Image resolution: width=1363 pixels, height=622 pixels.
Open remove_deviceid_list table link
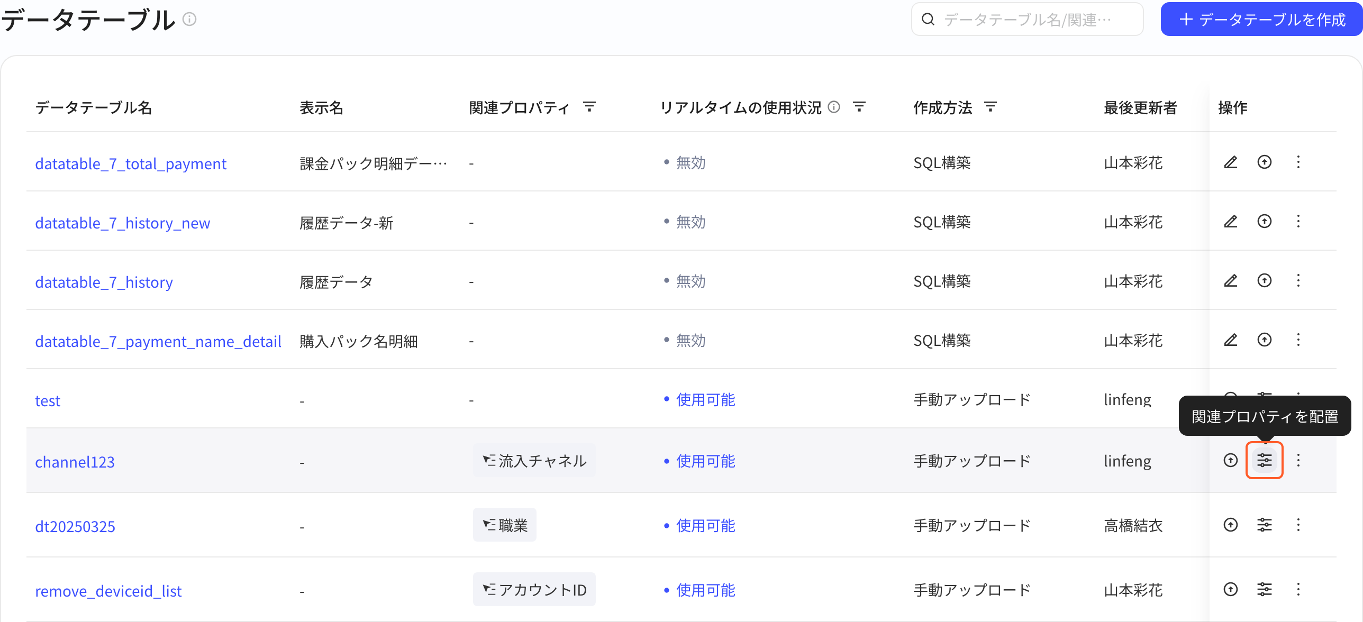click(108, 591)
